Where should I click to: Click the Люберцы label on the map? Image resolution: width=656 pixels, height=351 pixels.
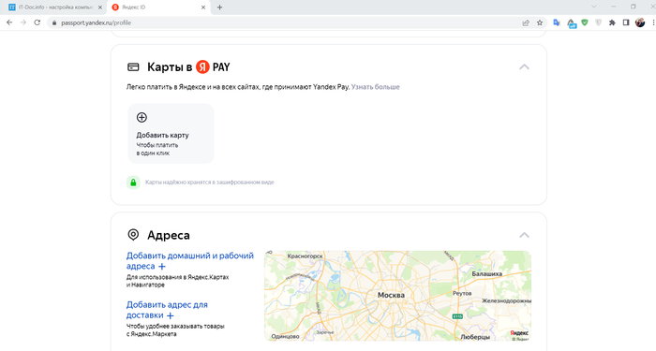[475, 337]
